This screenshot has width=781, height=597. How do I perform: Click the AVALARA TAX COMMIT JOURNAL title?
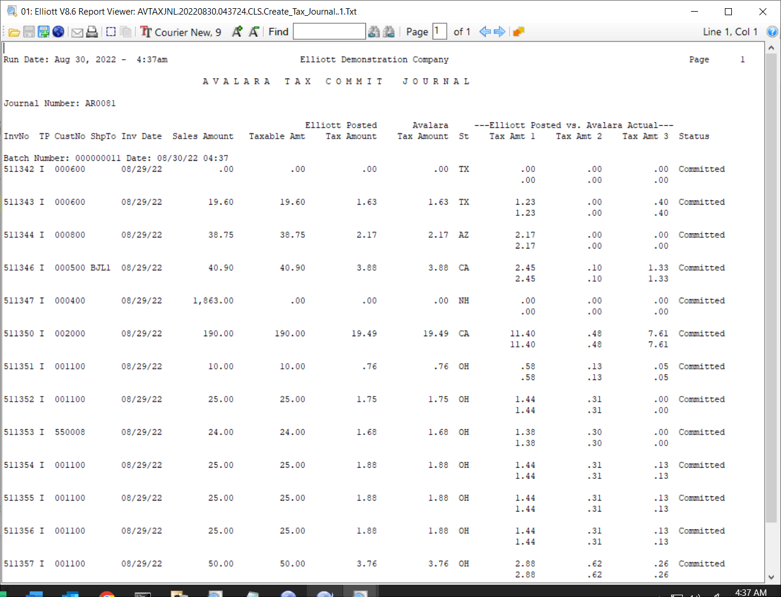pos(336,81)
